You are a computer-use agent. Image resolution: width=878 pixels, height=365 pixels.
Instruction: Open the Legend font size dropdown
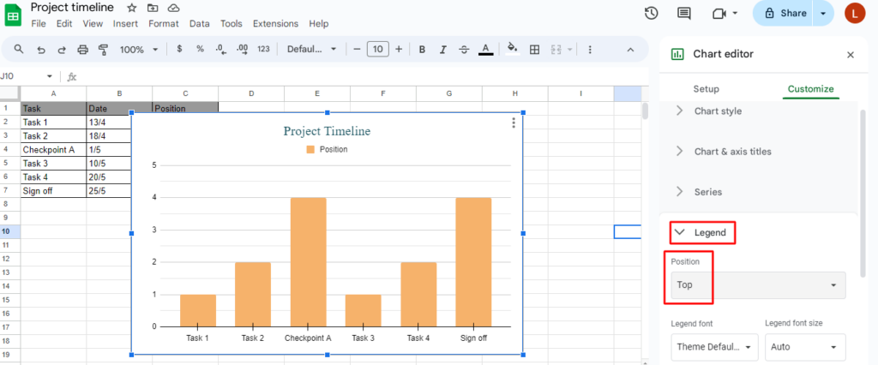[805, 347]
